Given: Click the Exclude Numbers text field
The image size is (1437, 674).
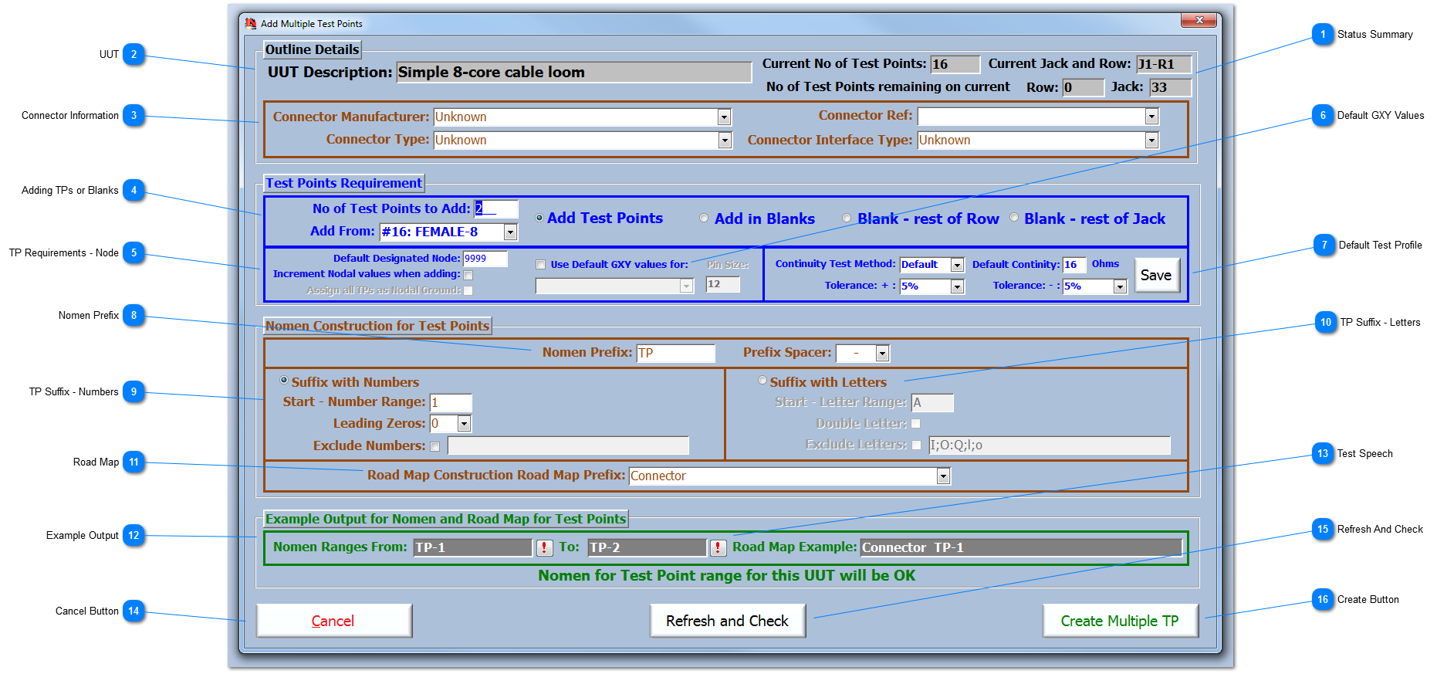Looking at the screenshot, I should 568,446.
